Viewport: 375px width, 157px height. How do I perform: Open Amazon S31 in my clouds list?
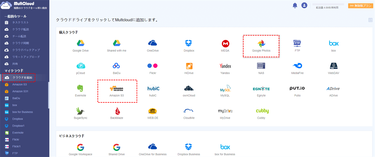point(20,91)
